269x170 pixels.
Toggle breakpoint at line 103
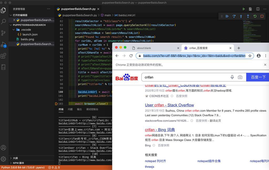point(56,104)
